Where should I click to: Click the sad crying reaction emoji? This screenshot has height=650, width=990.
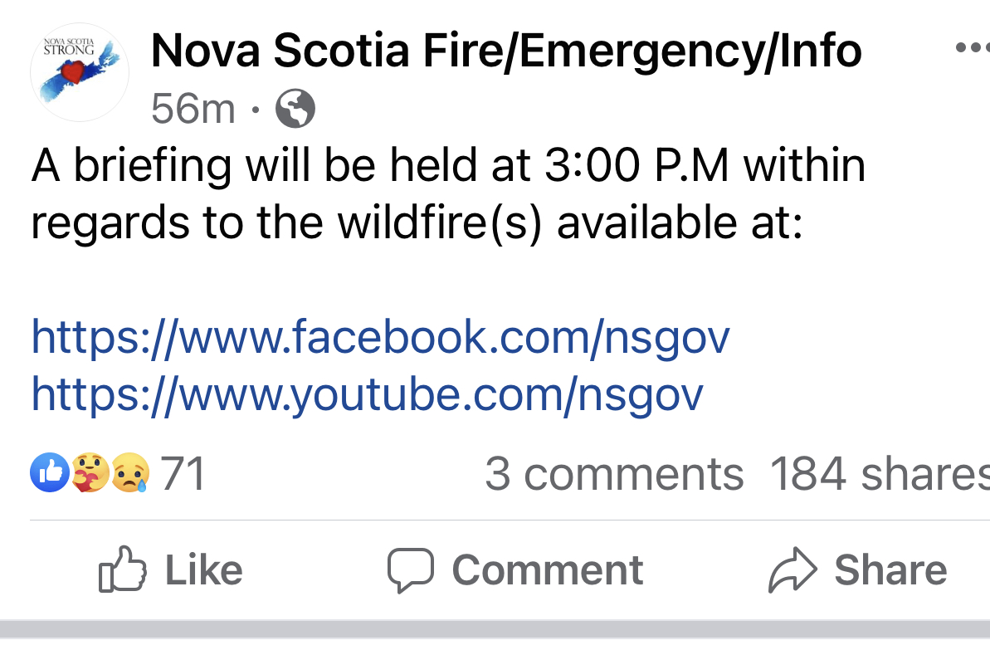(129, 473)
